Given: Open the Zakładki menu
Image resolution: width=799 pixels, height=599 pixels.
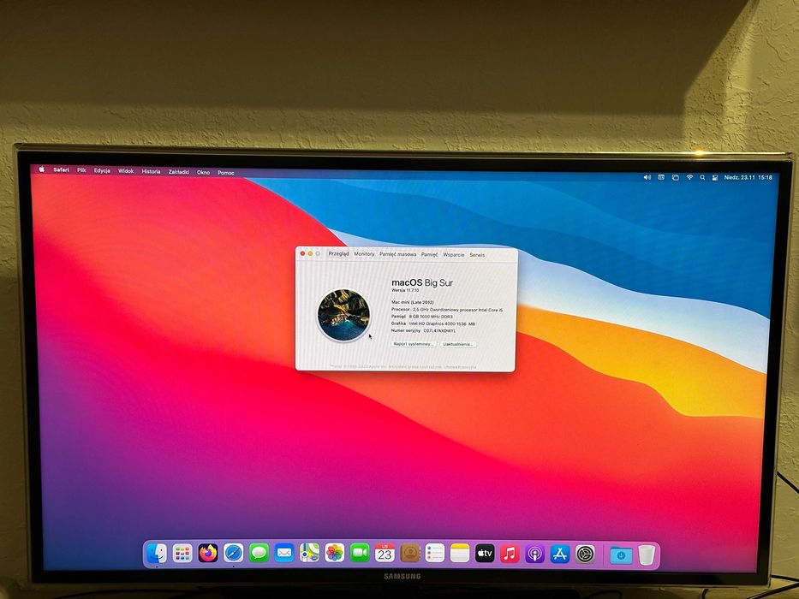Looking at the screenshot, I should 179,172.
